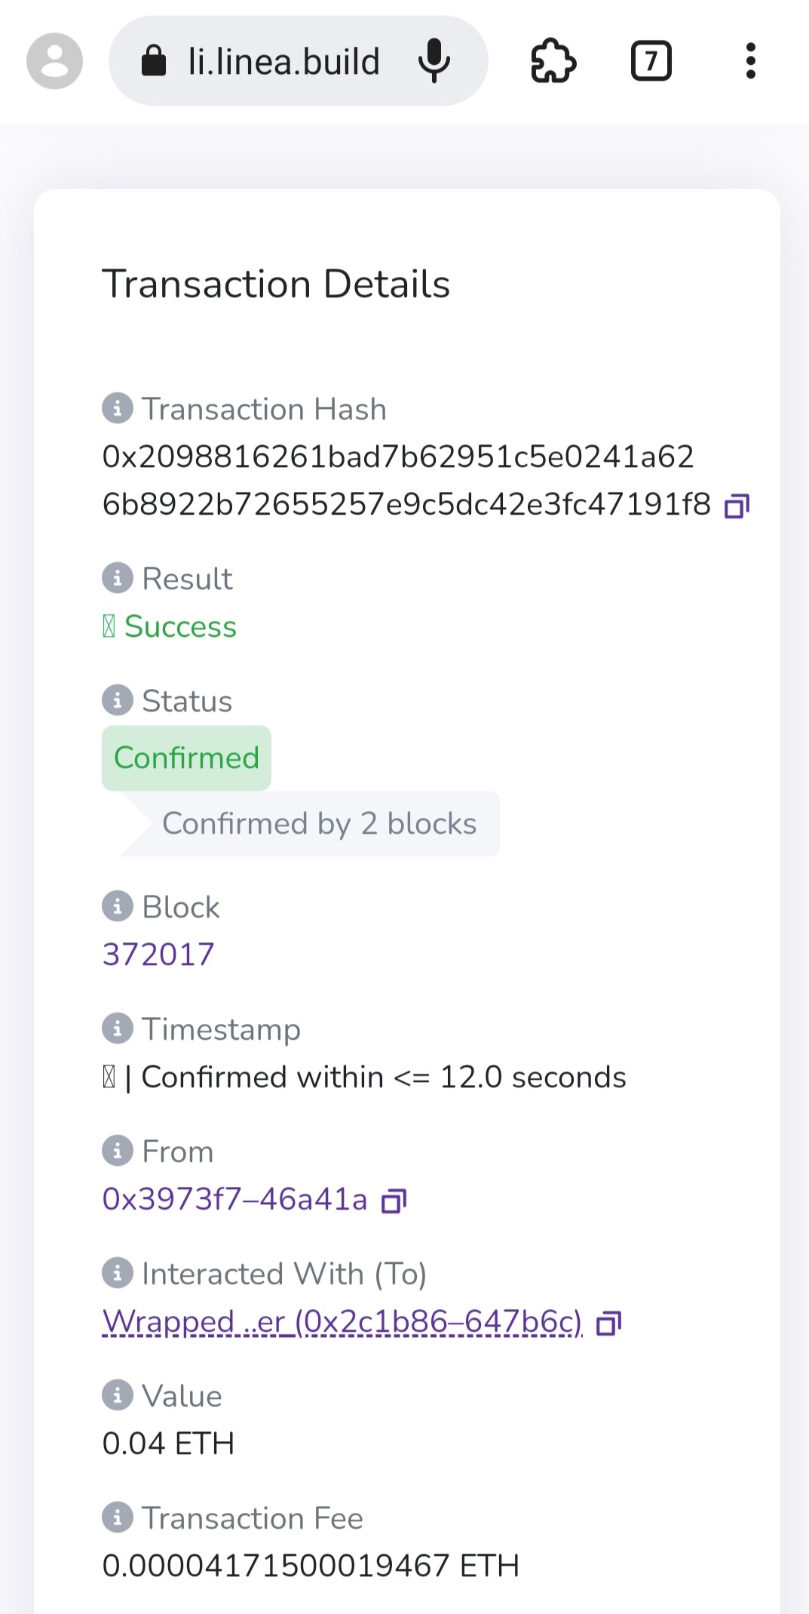Open block 372017 link
The height and width of the screenshot is (1614, 809).
tap(158, 955)
